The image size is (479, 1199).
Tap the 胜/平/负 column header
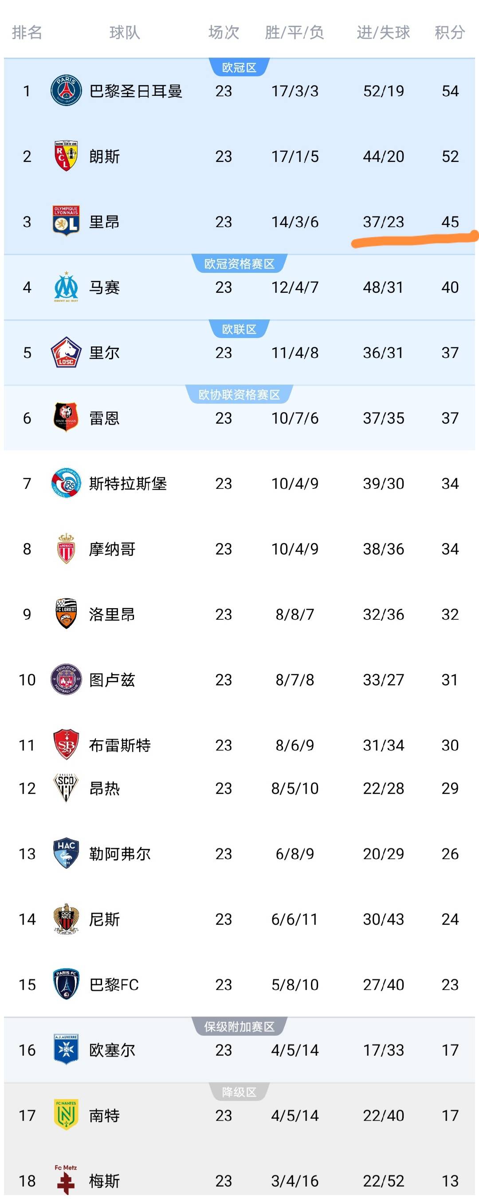[294, 32]
